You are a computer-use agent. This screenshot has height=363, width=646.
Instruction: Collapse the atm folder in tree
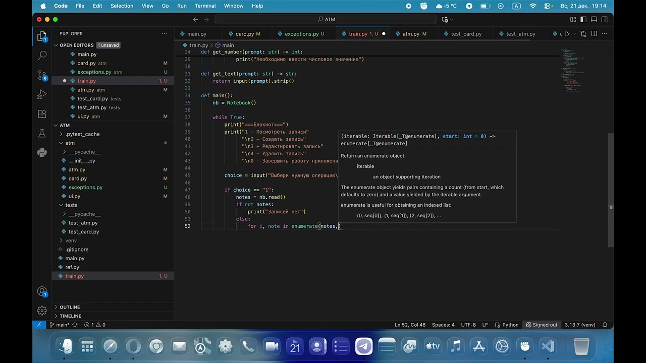click(70, 143)
